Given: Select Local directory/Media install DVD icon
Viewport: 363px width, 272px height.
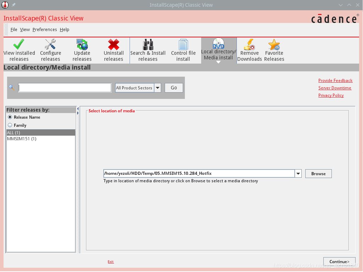Looking at the screenshot, I should (x=218, y=43).
